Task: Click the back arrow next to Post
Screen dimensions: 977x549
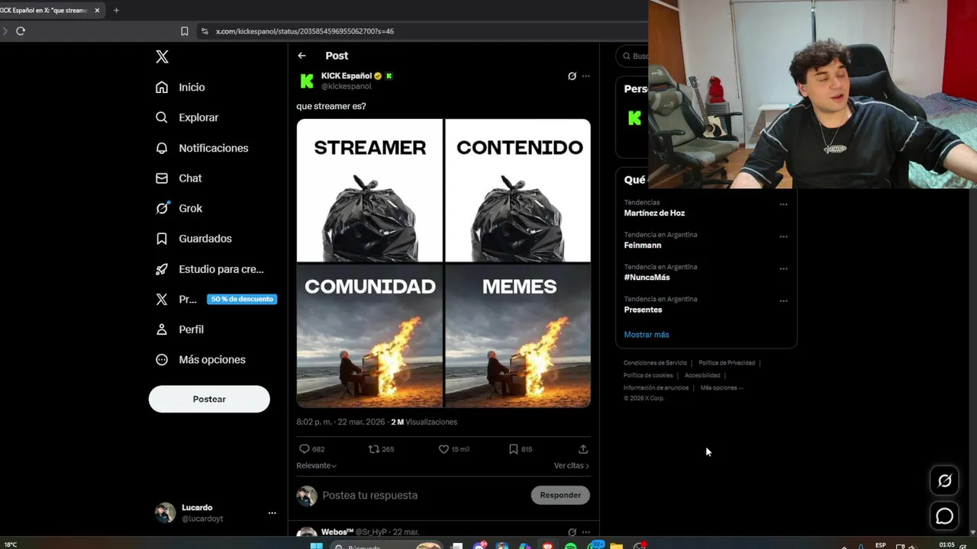Action: click(301, 56)
